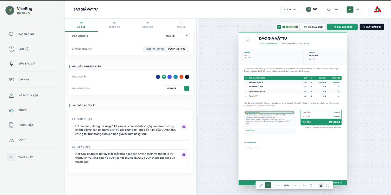
Task: Open Hướng Dẫn guide page
Action: pyautogui.click(x=26, y=125)
